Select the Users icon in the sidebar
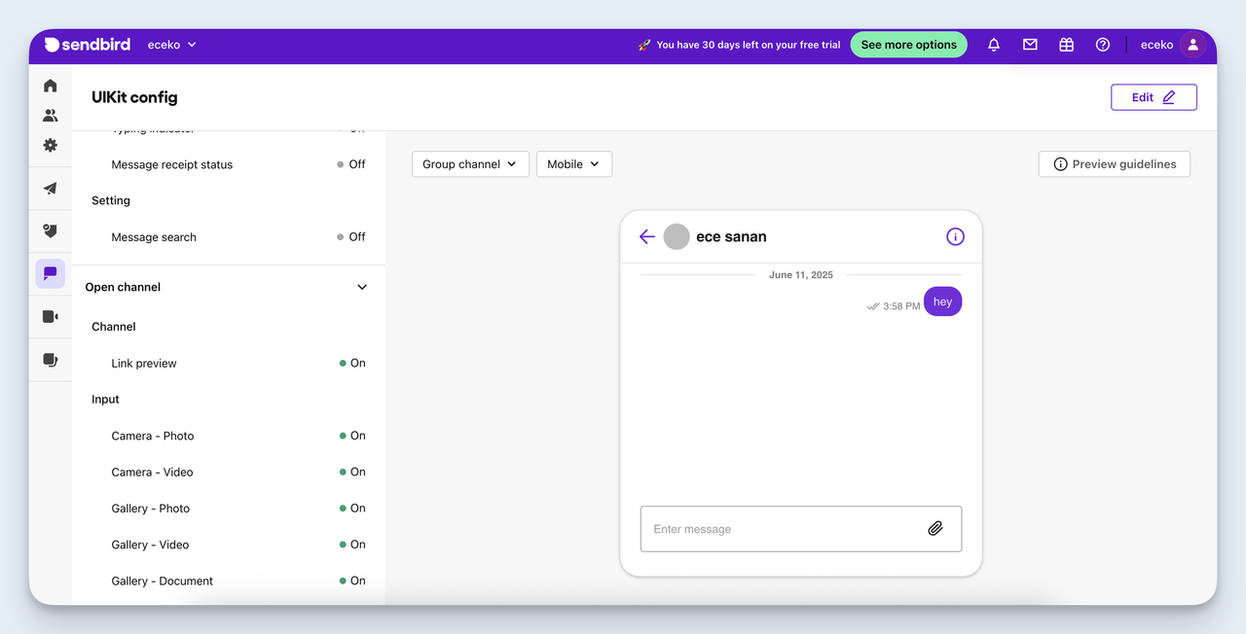This screenshot has height=634, width=1246. coord(50,115)
